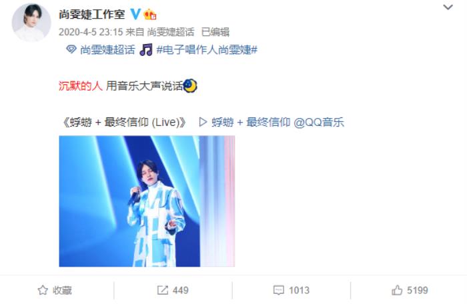Open the @QQ音乐 mention link
This screenshot has height=304, width=467.
coord(319,122)
